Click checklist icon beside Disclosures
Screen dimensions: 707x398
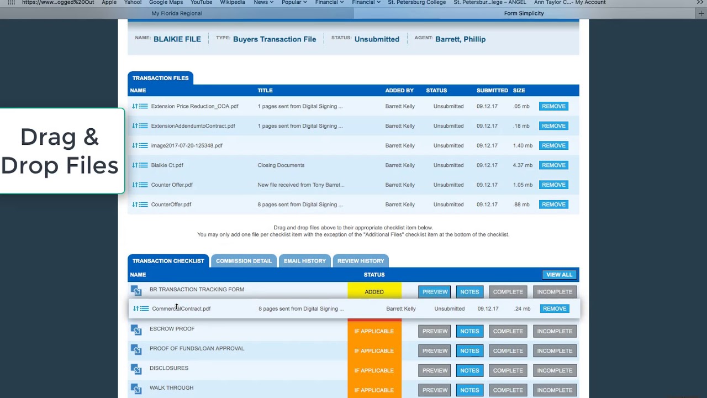click(136, 369)
